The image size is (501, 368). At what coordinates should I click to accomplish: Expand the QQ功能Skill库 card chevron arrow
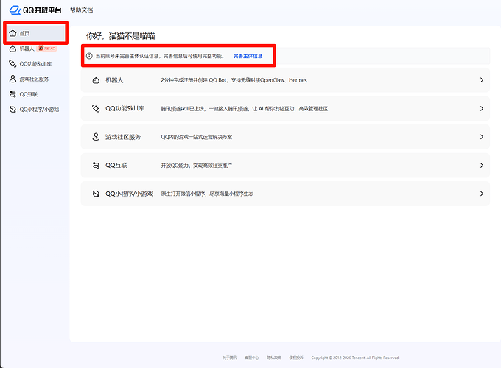pyautogui.click(x=482, y=108)
